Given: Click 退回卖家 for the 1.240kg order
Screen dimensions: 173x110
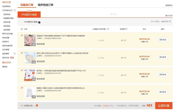Looking at the screenshot, I should 163,40.
